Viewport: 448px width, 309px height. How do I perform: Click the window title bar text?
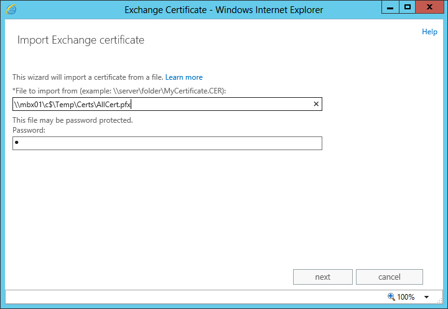pos(223,10)
